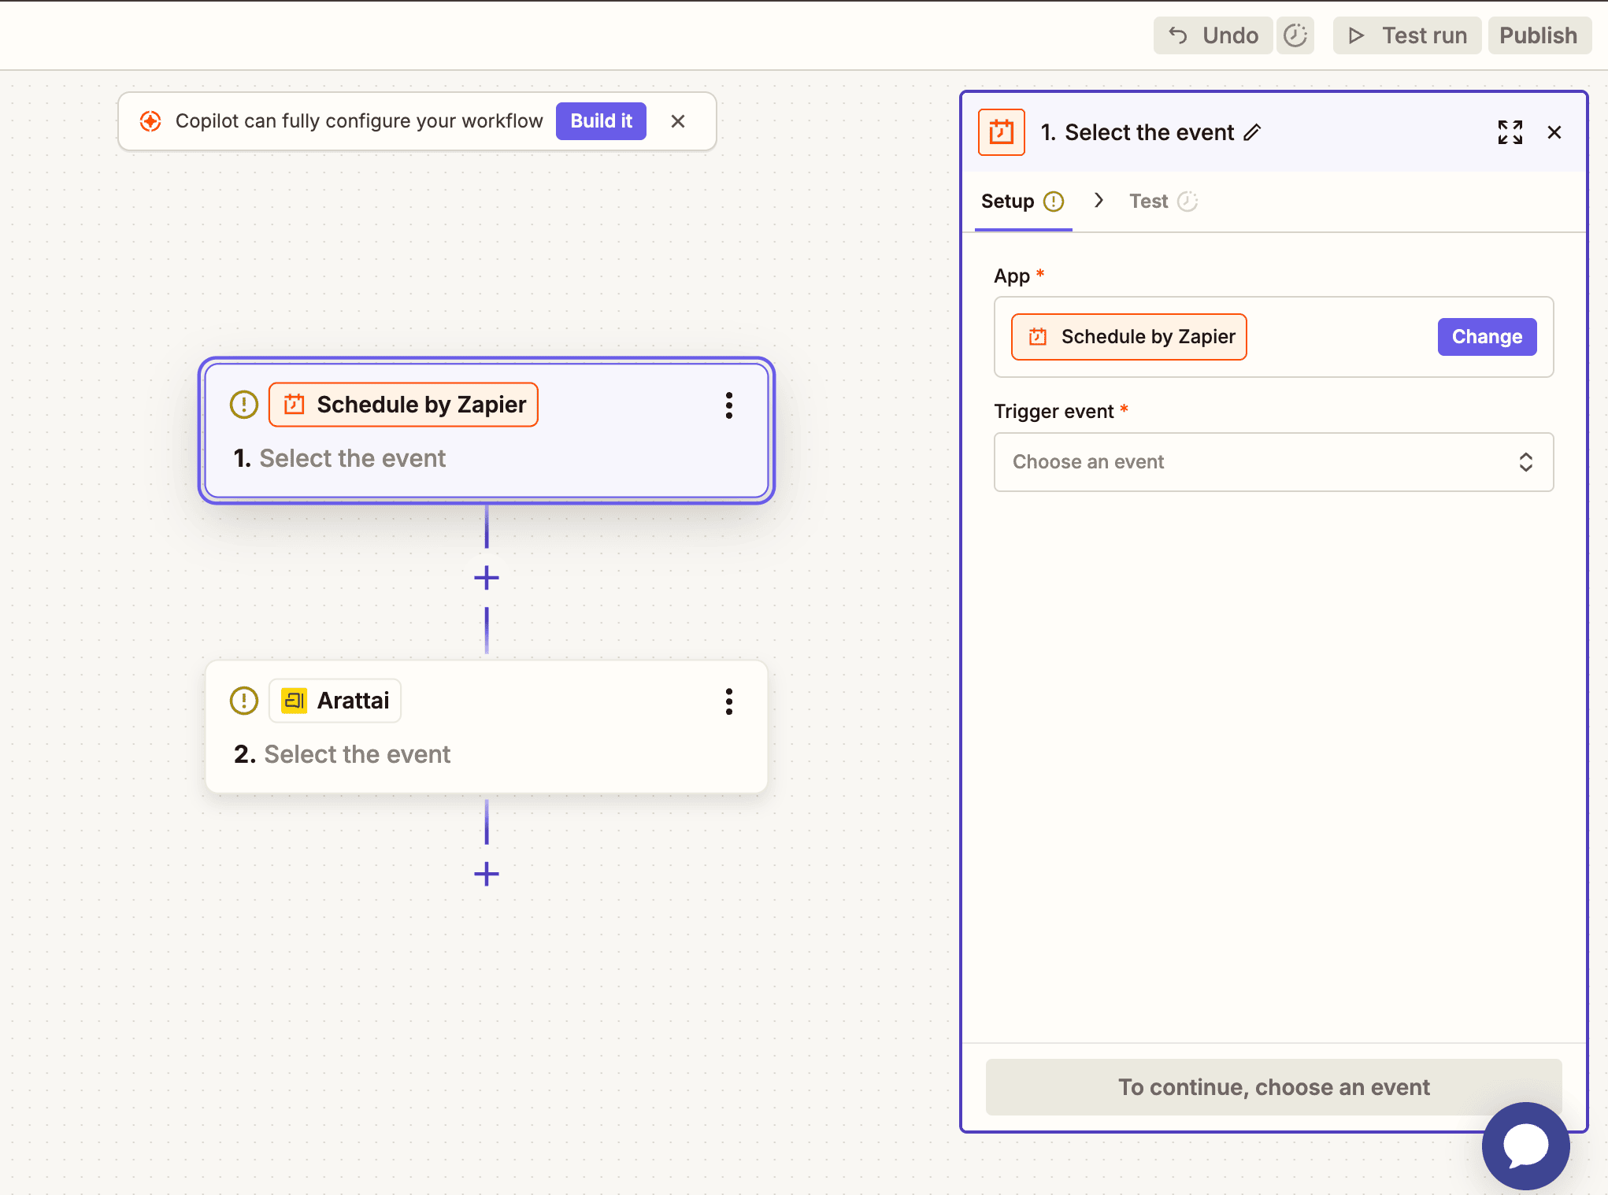Click the pencil rename step icon

[1252, 132]
